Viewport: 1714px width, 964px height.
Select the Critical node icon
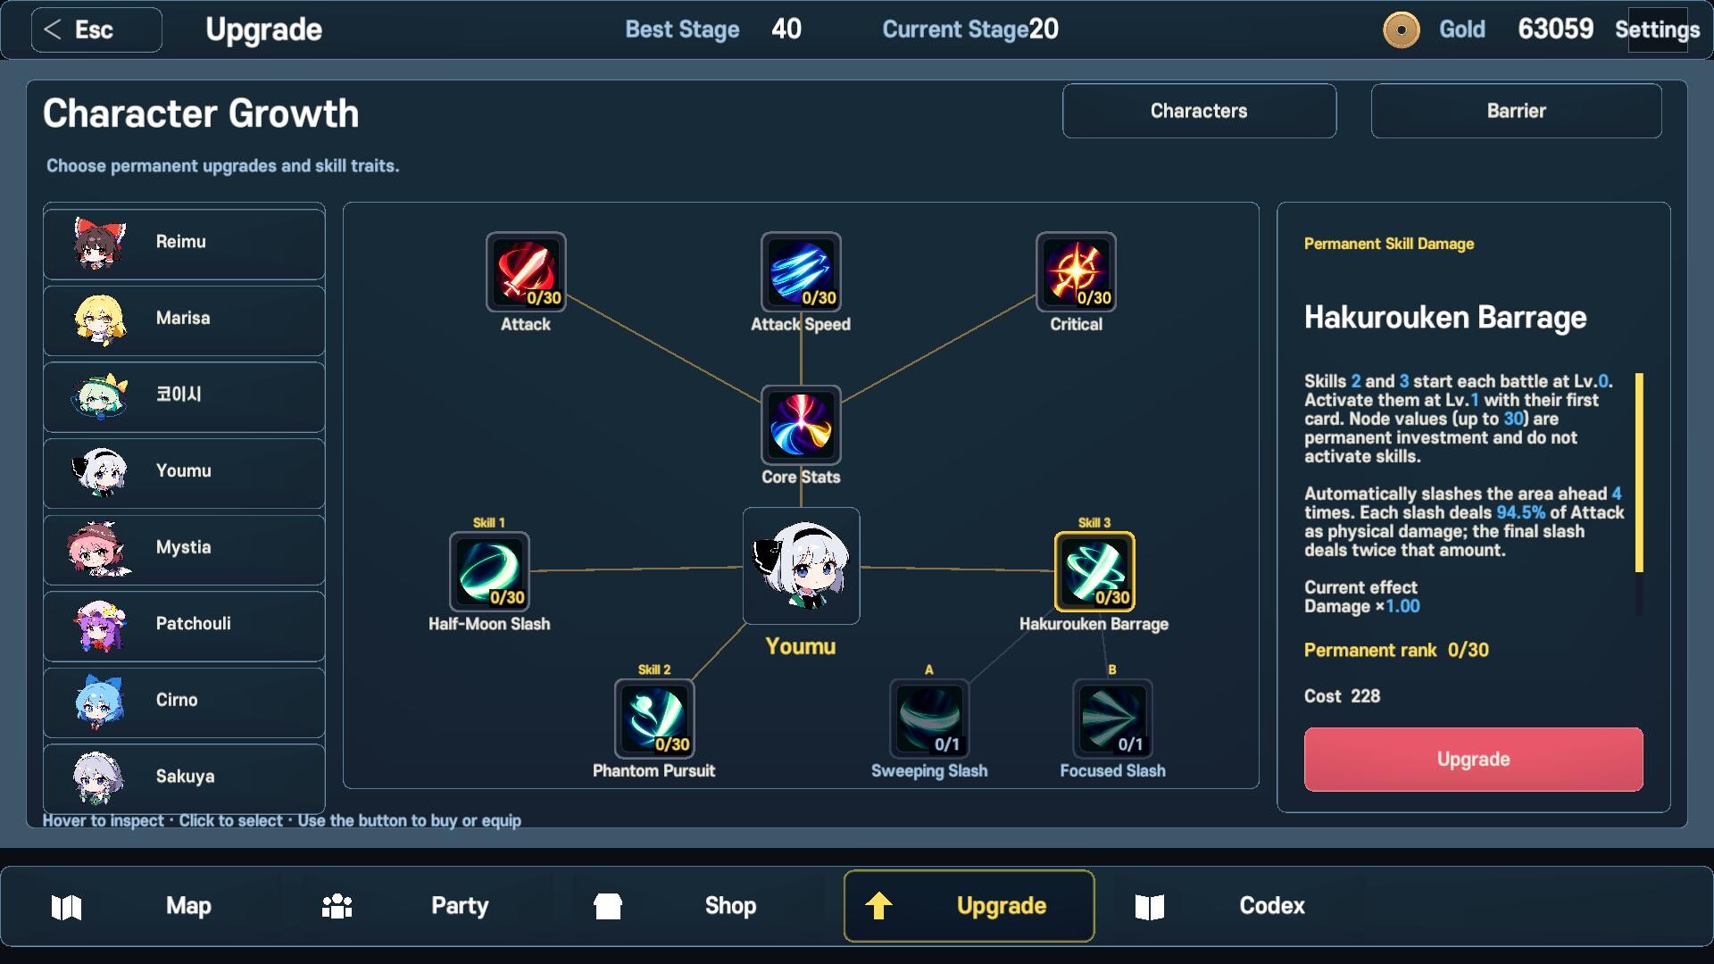[x=1076, y=272]
